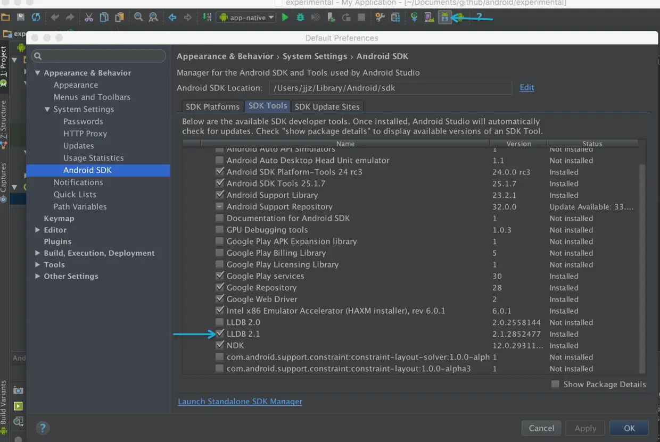
Task: Click the Copy icon in toolbar
Action: tap(104, 18)
